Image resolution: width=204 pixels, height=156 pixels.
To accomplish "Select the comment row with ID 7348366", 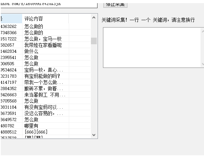I will tap(45, 33).
